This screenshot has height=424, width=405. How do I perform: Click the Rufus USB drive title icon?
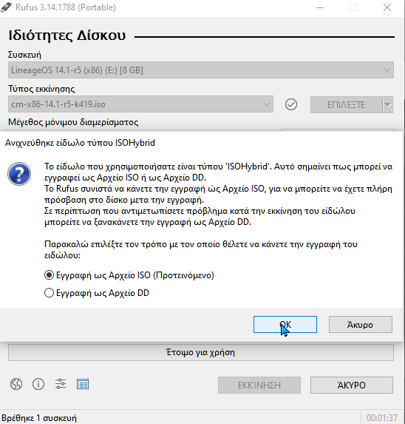coord(6,7)
